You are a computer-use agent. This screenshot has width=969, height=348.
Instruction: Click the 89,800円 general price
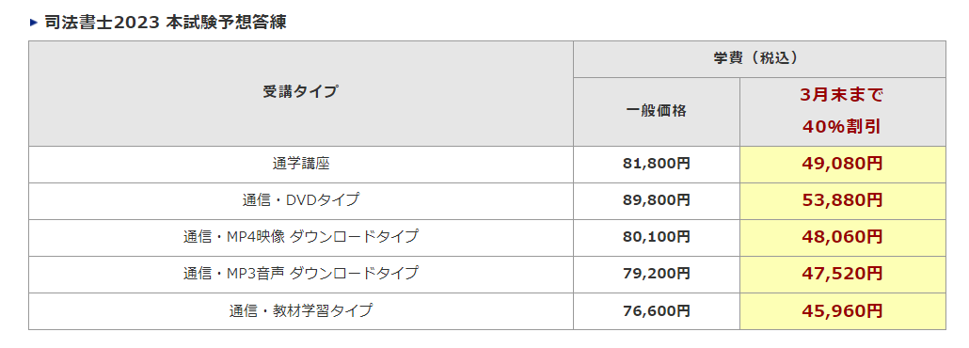[x=657, y=201]
